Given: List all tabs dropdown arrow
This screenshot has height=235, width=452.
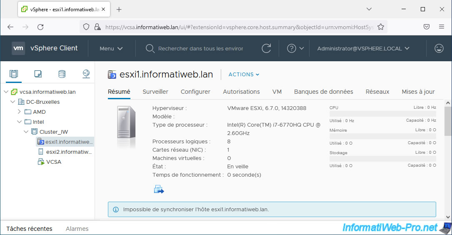Looking at the screenshot, I should (369, 9).
